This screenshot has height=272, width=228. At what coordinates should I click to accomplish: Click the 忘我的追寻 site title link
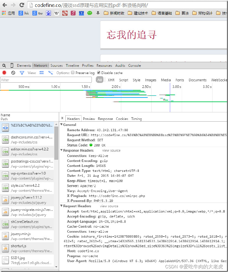tap(132, 35)
